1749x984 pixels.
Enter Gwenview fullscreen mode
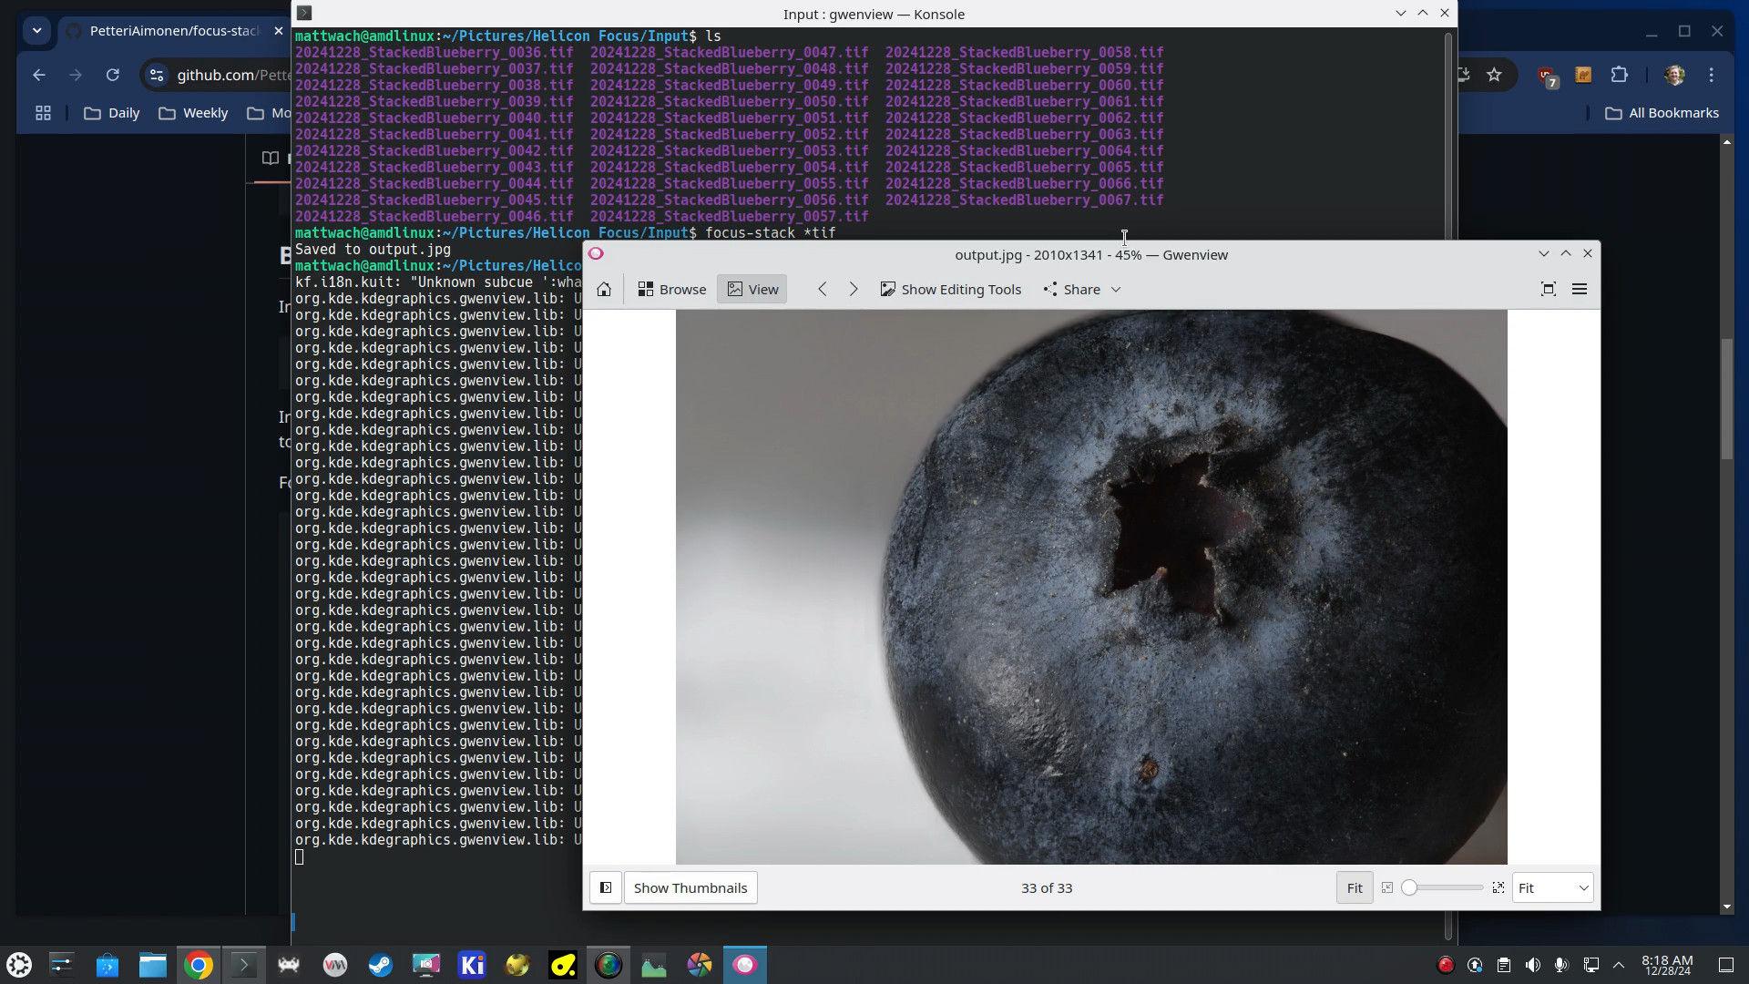pyautogui.click(x=1548, y=290)
